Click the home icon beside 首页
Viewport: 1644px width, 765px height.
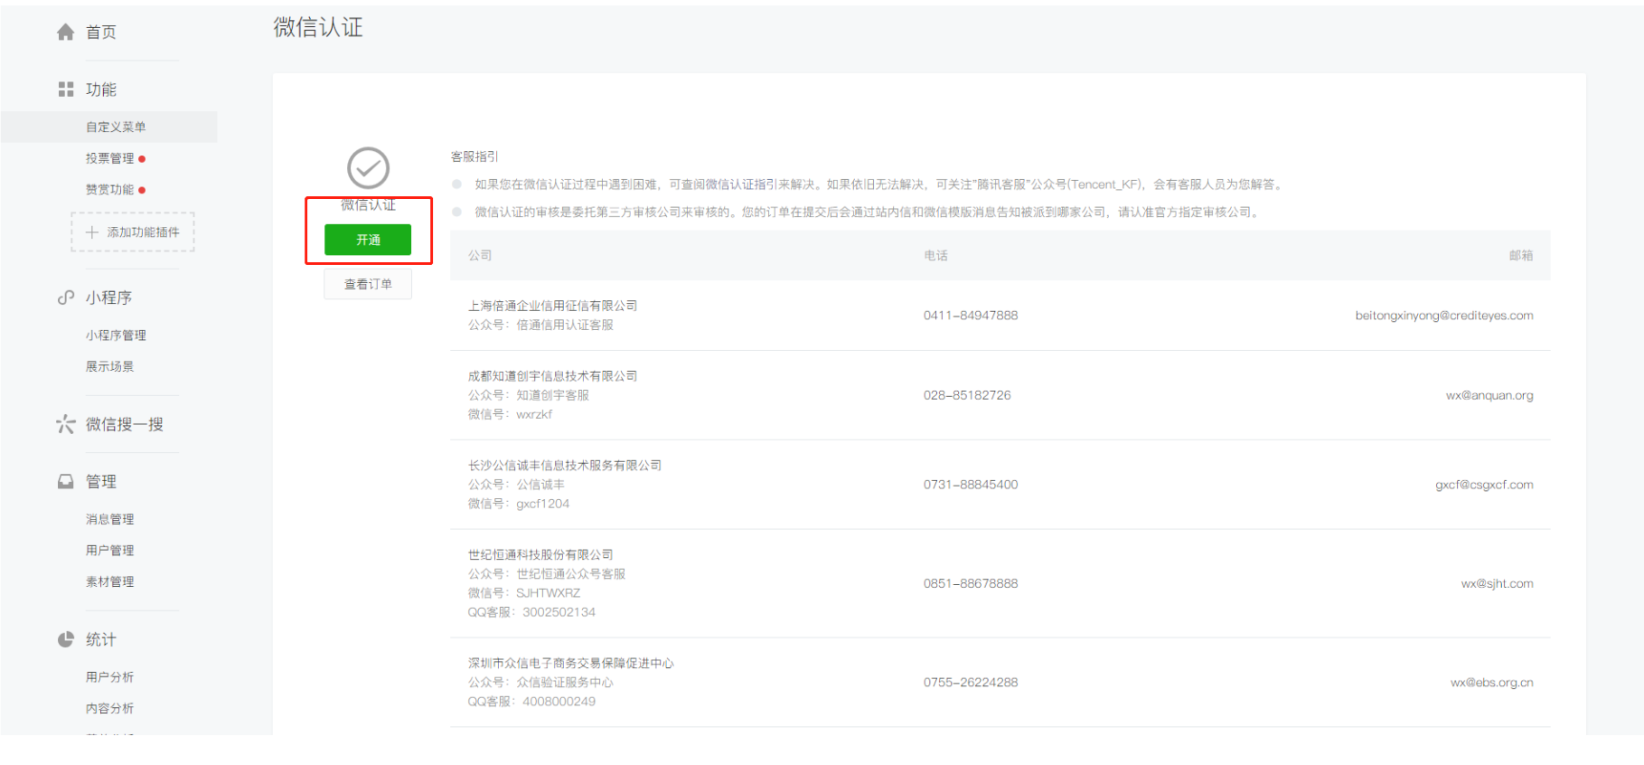(65, 33)
